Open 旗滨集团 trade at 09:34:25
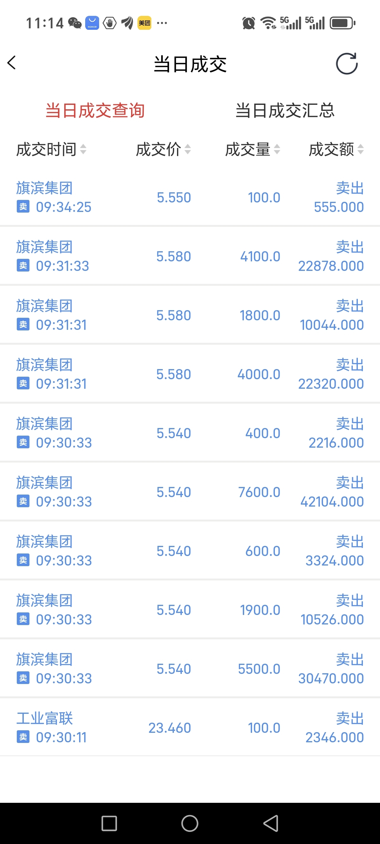The height and width of the screenshot is (844, 380). click(x=190, y=198)
